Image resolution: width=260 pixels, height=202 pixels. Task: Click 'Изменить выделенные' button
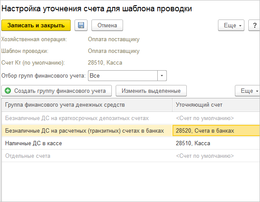(x=151, y=91)
